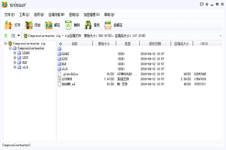The height and width of the screenshot is (150, 226).
Task: Click the RLE folder icon in file list
Action: pos(59,64)
